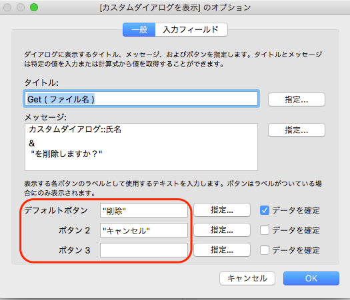
Task: Click 指定... for the デフォルトボタン row
Action: (x=222, y=210)
